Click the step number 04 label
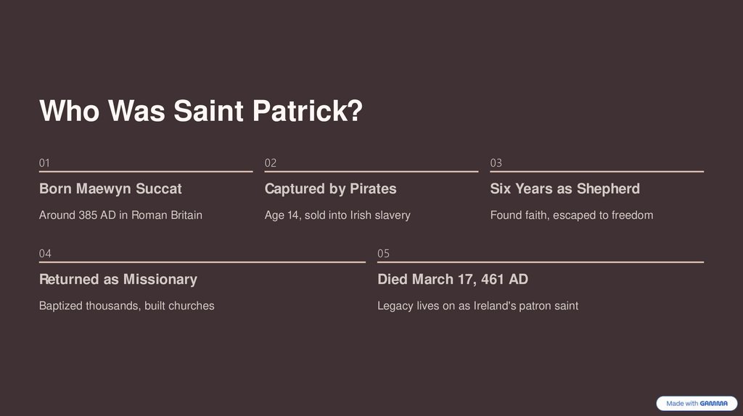 [45, 254]
